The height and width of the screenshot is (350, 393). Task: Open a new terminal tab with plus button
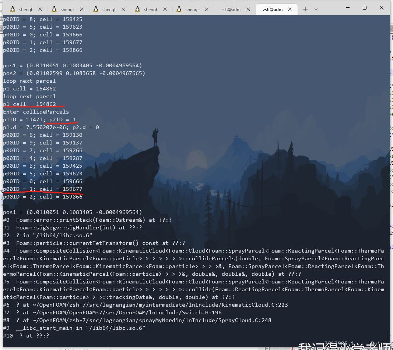[x=305, y=10]
